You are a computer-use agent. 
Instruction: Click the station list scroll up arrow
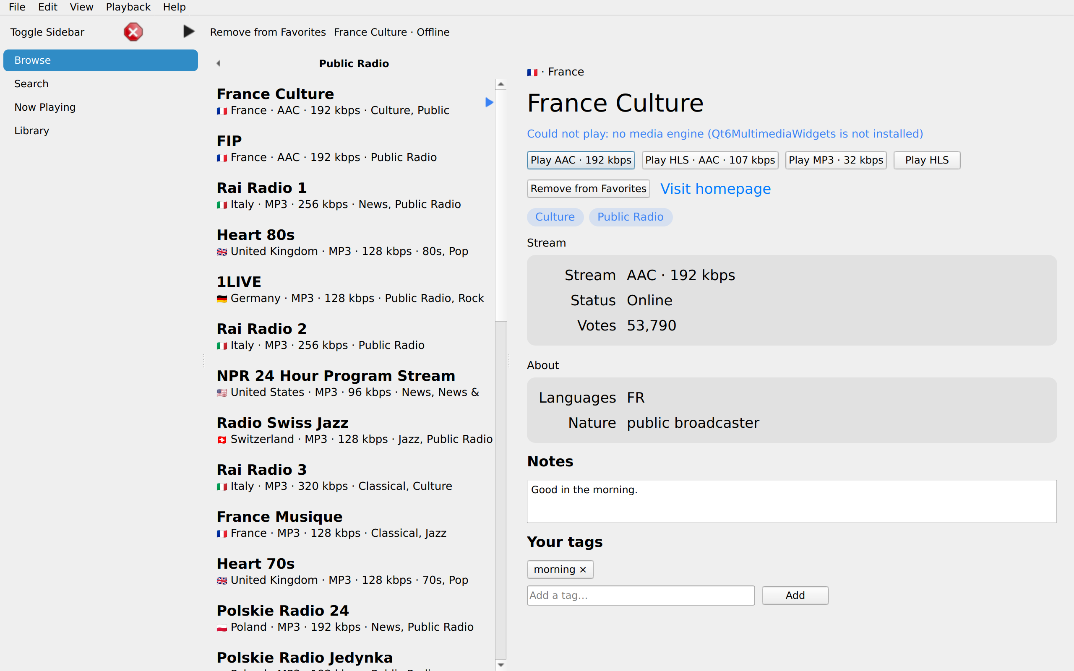click(x=501, y=84)
